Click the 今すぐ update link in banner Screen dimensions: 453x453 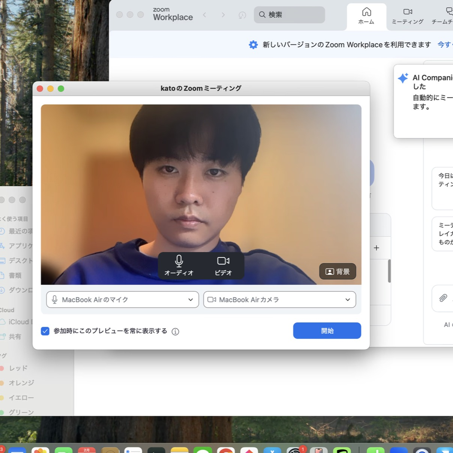click(445, 45)
